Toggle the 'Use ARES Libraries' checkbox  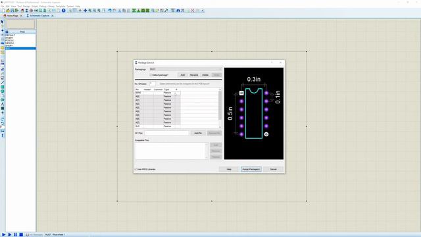pyautogui.click(x=136, y=169)
